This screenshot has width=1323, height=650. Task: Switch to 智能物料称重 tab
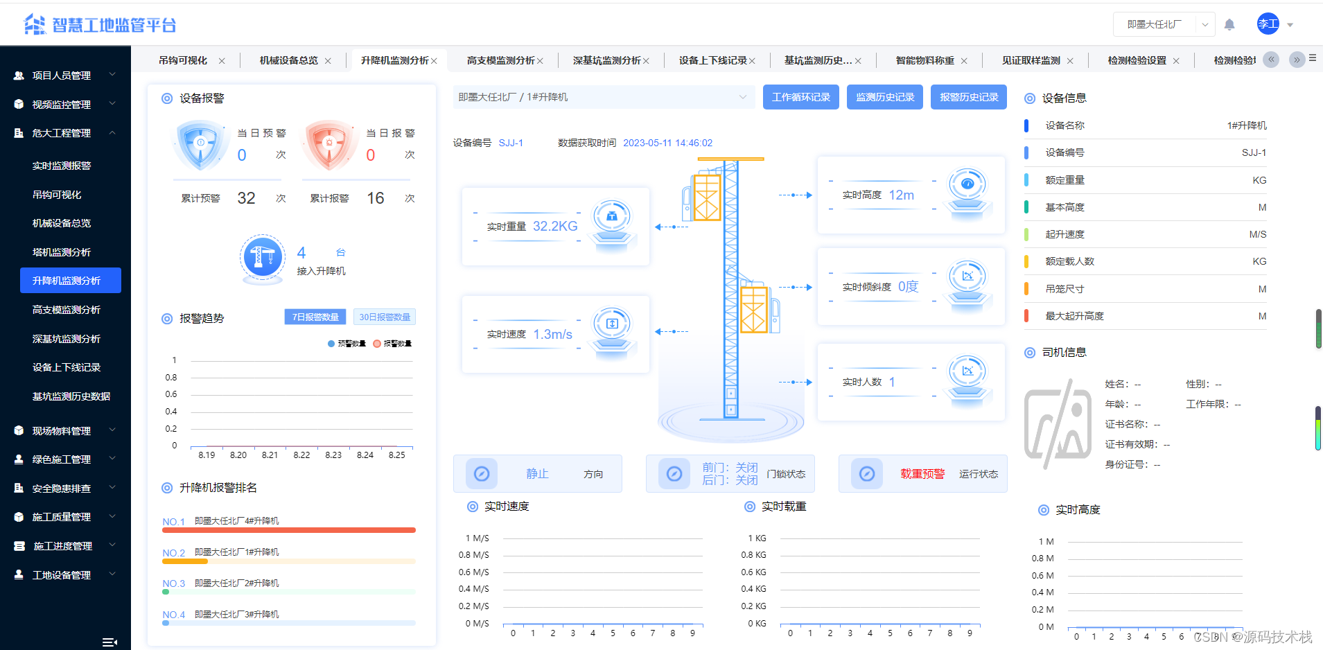(x=925, y=60)
